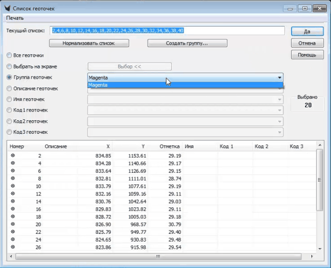Select the 'Выбрать на экране' radio option

[9, 66]
